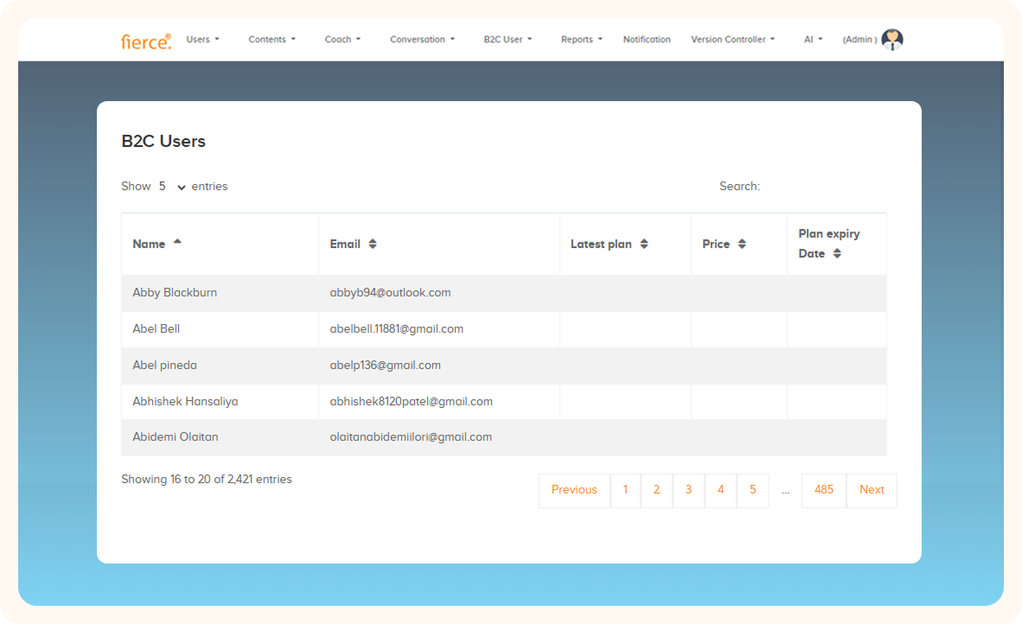
Task: Open the Conversation menu
Action: point(422,39)
